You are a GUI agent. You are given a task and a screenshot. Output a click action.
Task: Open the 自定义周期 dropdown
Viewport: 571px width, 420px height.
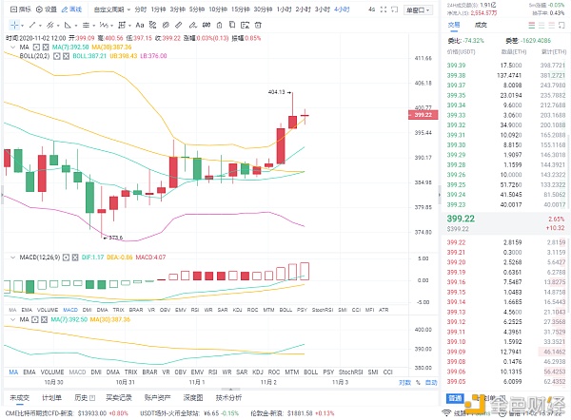pyautogui.click(x=114, y=9)
